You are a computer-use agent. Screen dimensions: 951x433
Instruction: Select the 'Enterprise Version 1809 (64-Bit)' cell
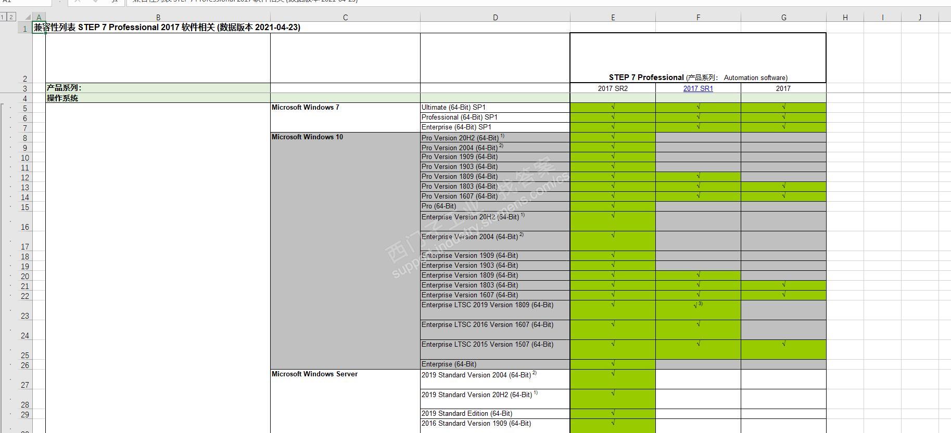coord(495,275)
